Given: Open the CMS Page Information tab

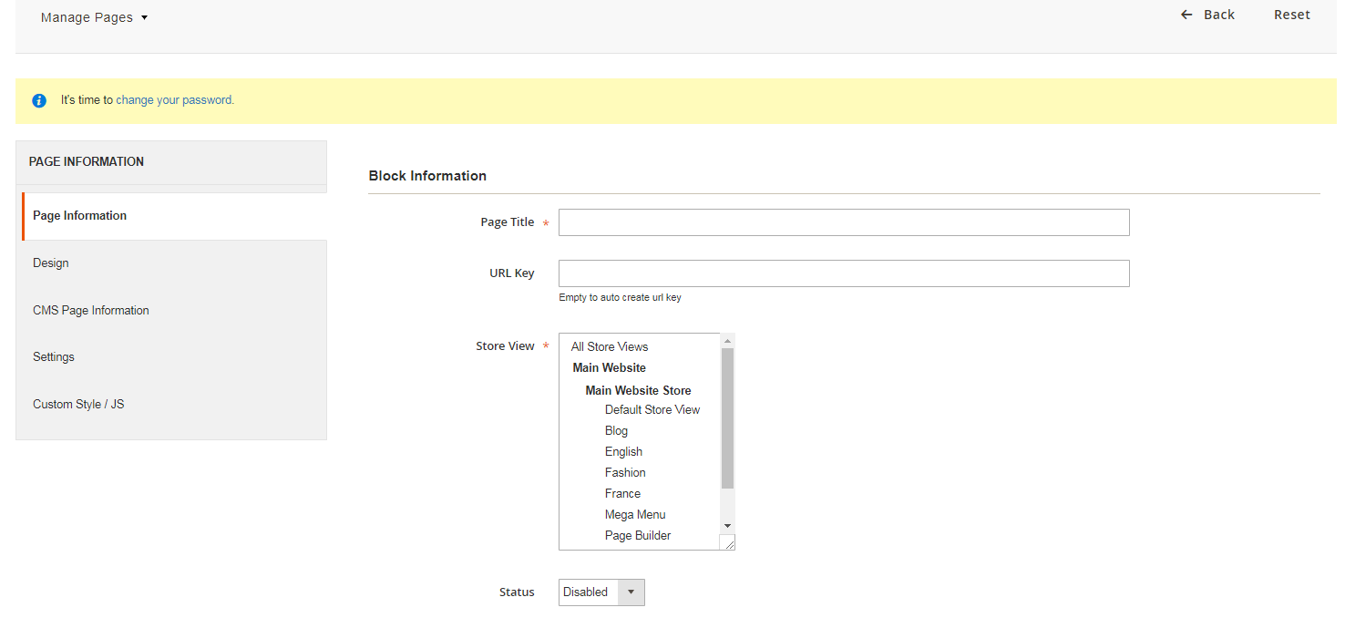Looking at the screenshot, I should (x=91, y=311).
